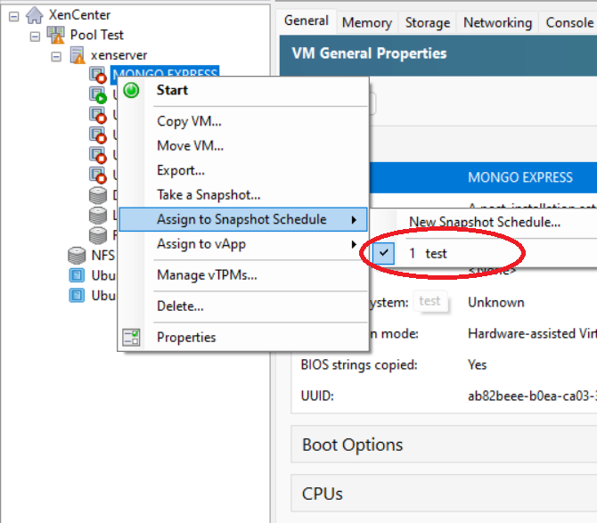Choose Take a Snapshot... menu entry
The height and width of the screenshot is (523, 597).
pos(243,195)
